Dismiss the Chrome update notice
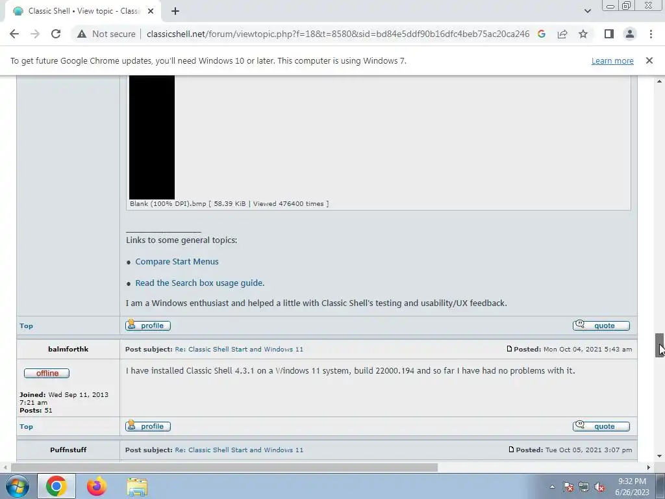Screen dimensions: 665x499 point(649,60)
